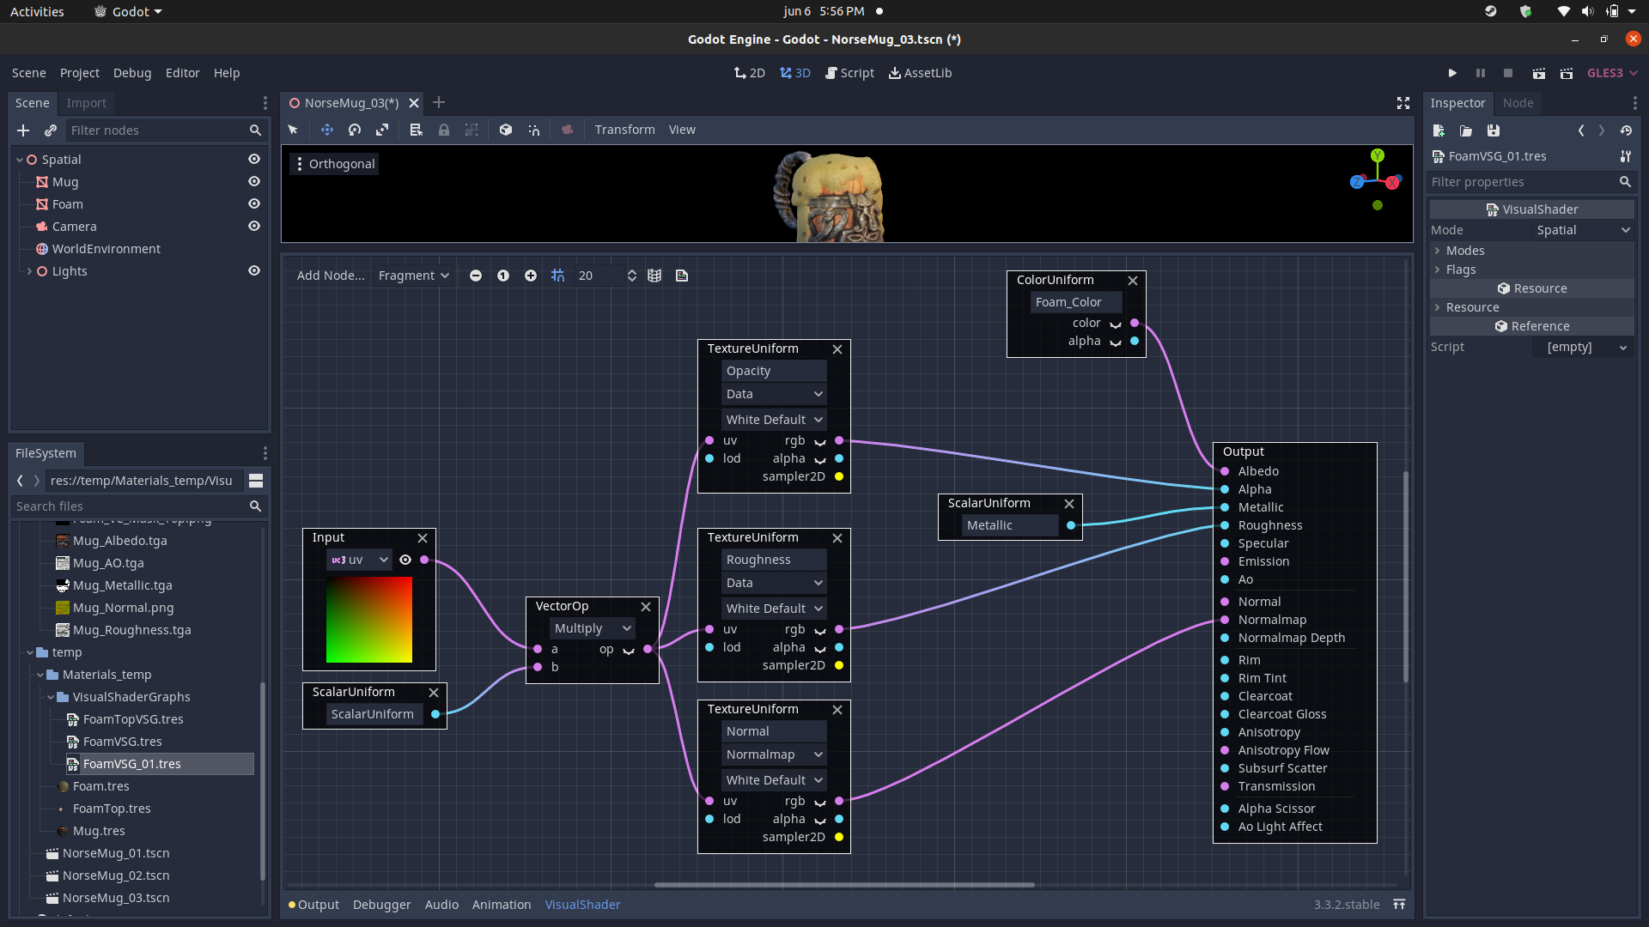Open the Fragment shader stage dropdown

413,276
